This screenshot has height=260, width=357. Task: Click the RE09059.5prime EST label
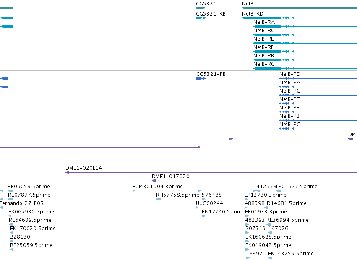tap(29, 187)
